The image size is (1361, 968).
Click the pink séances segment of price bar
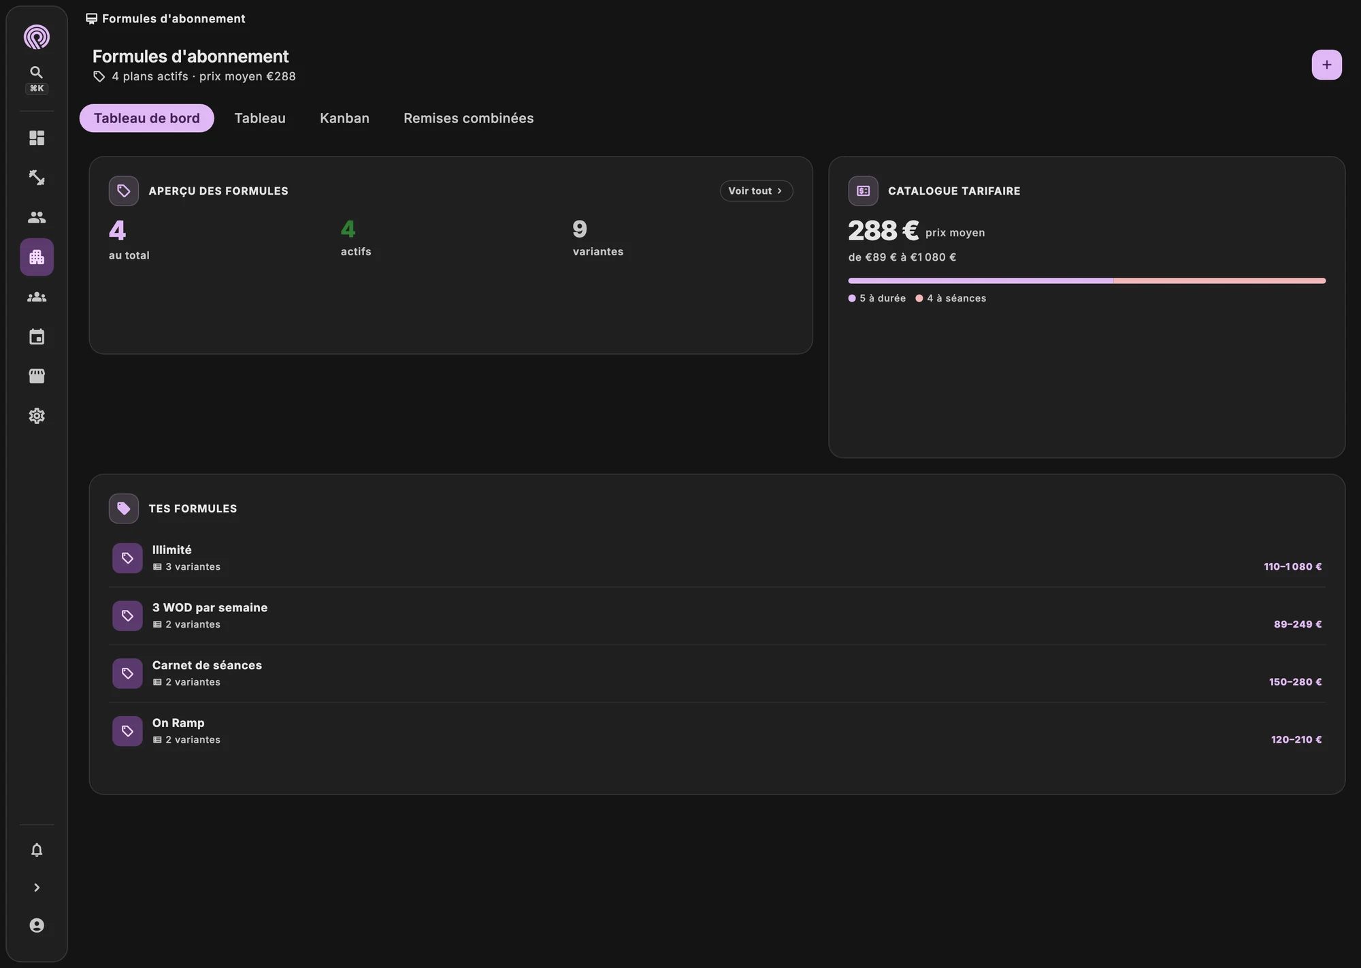[1220, 280]
